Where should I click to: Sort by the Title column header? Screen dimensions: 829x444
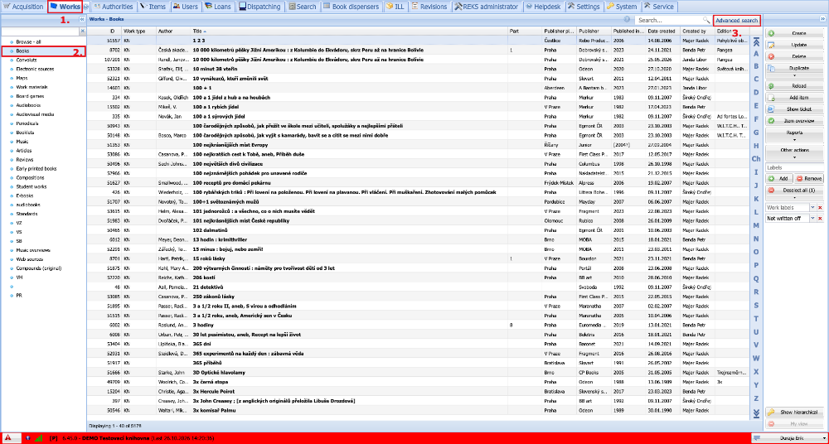[349, 31]
